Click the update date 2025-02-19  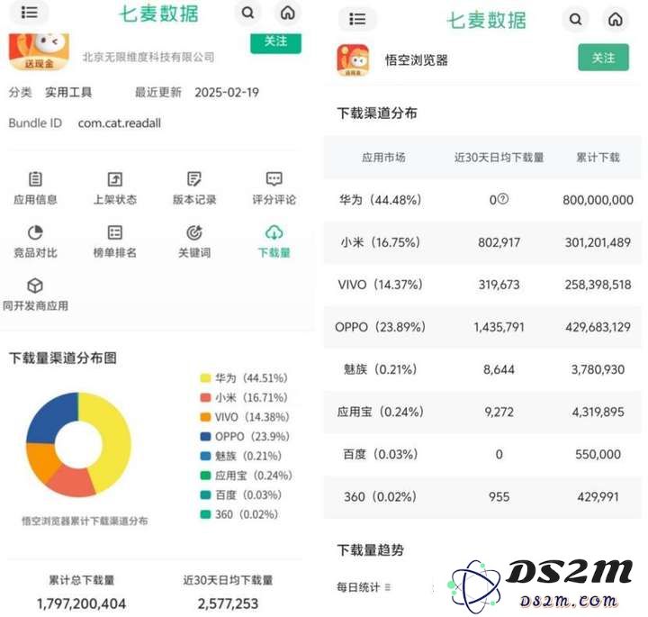click(x=227, y=92)
